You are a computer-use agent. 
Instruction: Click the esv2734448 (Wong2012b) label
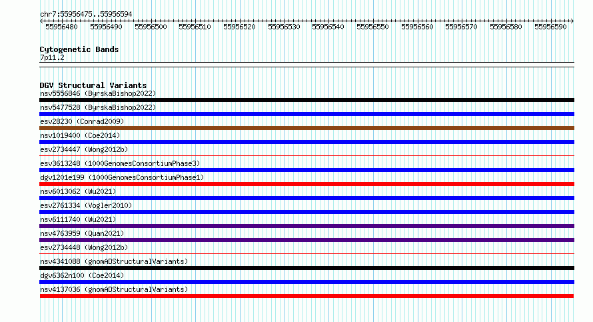click(84, 247)
